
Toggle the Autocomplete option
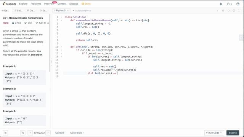pyautogui.click(x=82, y=11)
